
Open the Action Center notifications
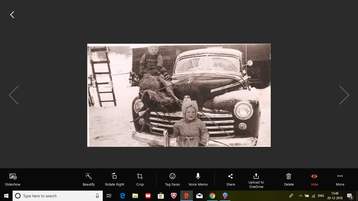pos(350,196)
